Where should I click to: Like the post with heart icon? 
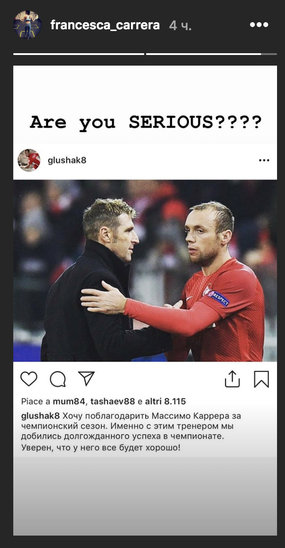tap(29, 379)
